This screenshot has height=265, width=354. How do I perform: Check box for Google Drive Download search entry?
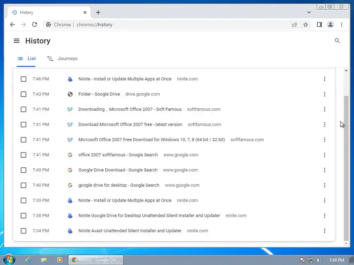point(24,170)
